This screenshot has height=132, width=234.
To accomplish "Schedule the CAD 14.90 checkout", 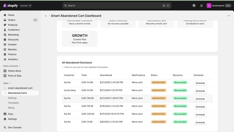I will pyautogui.click(x=200, y=122).
